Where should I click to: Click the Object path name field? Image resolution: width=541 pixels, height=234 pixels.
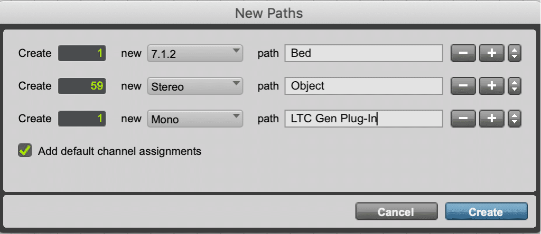tap(363, 86)
